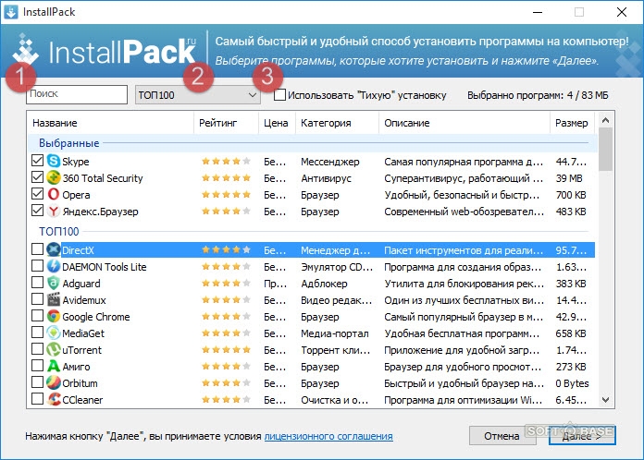Sort by the Размер column header

click(572, 123)
